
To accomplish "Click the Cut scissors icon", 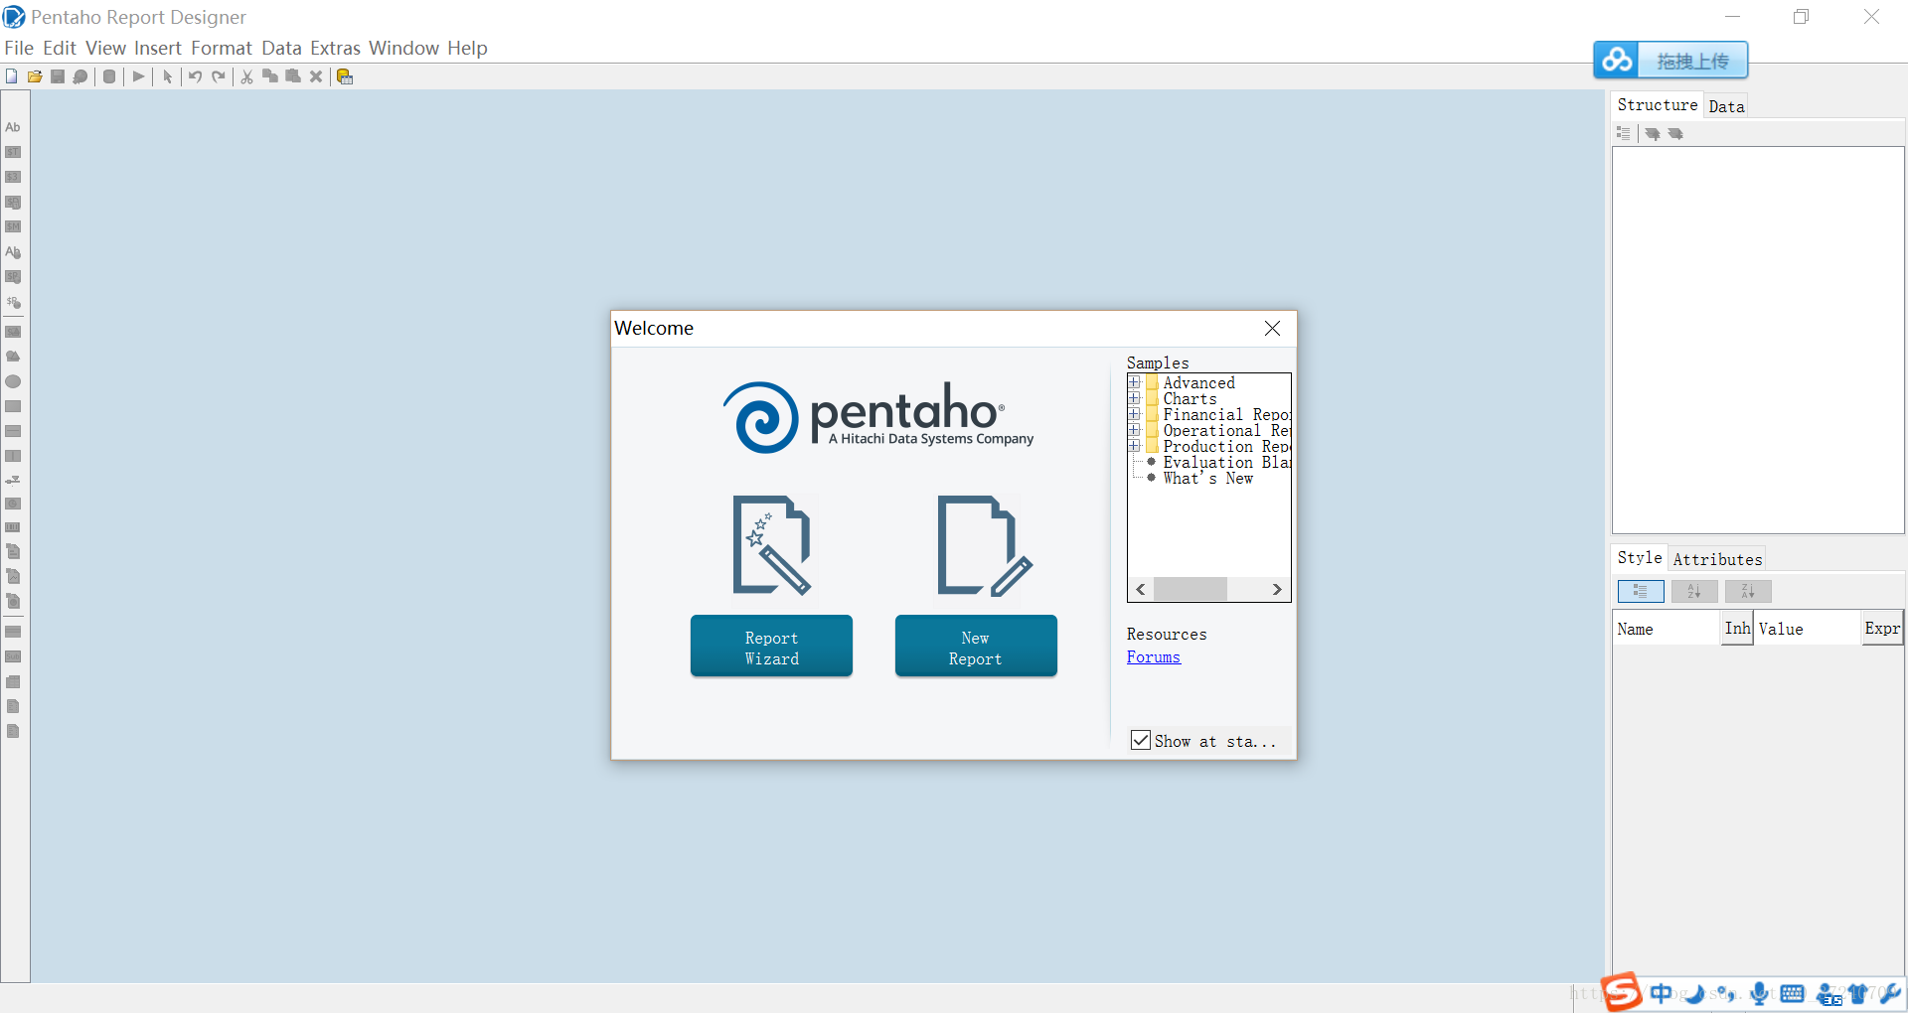I will click(246, 76).
